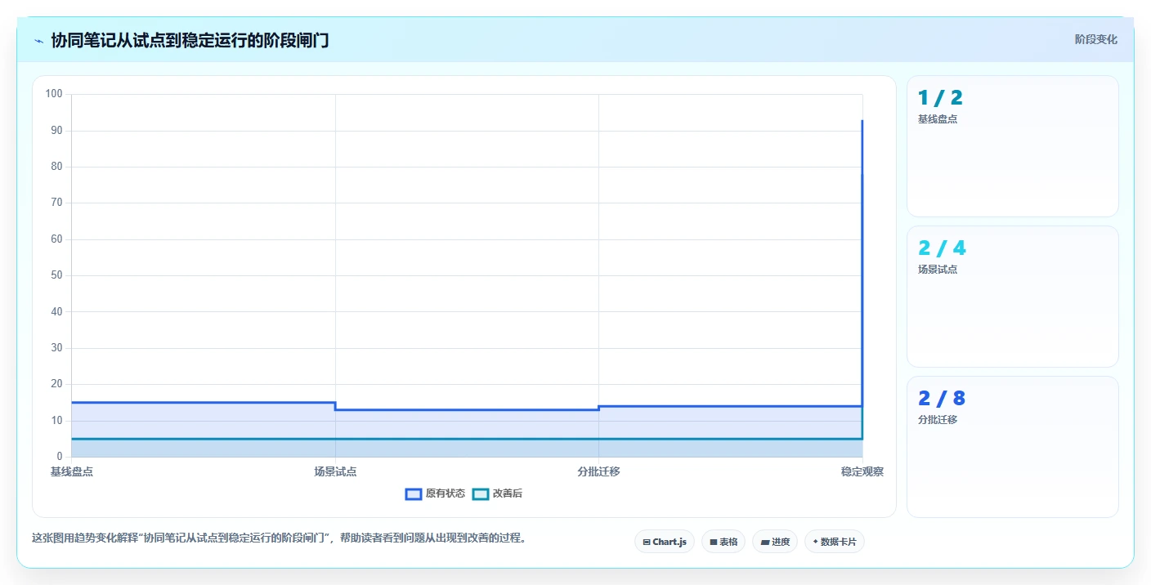
Task: Click the blue line's peak at 稳定观察
Action: (x=862, y=121)
